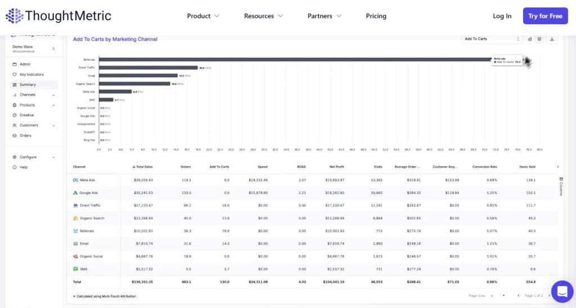Screen dimensions: 576x308
Task: Go to Pricing page
Action: (x=376, y=16)
